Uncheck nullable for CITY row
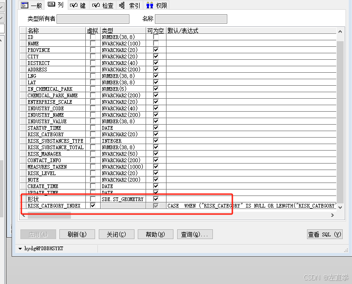 pyautogui.click(x=156, y=57)
